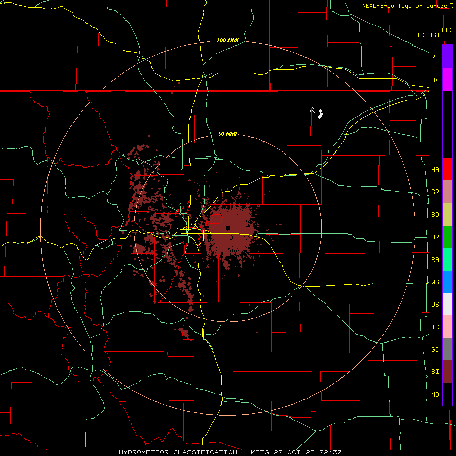
Task: Click the RA light green legend swatch
Action: tap(447, 259)
